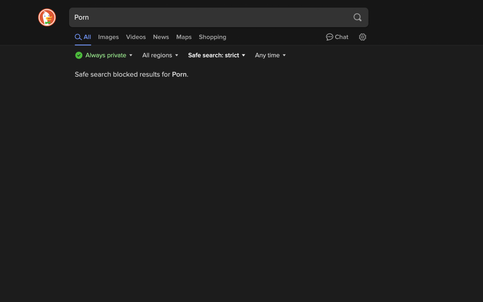Switch to the Images tab

pos(108,37)
